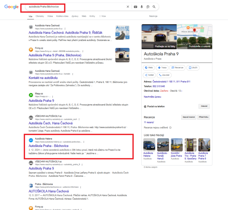Open Autoškola Praha - Běchovice result
This screenshot has width=228, height=210.
(49, 146)
